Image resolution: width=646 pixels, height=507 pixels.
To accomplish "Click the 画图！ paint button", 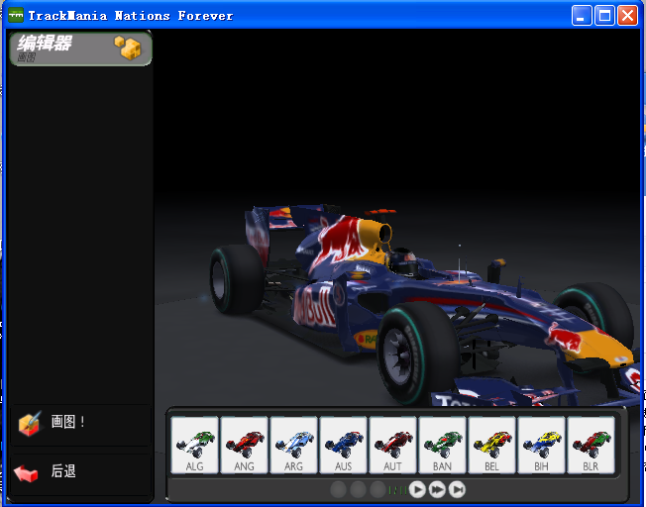I will point(81,425).
